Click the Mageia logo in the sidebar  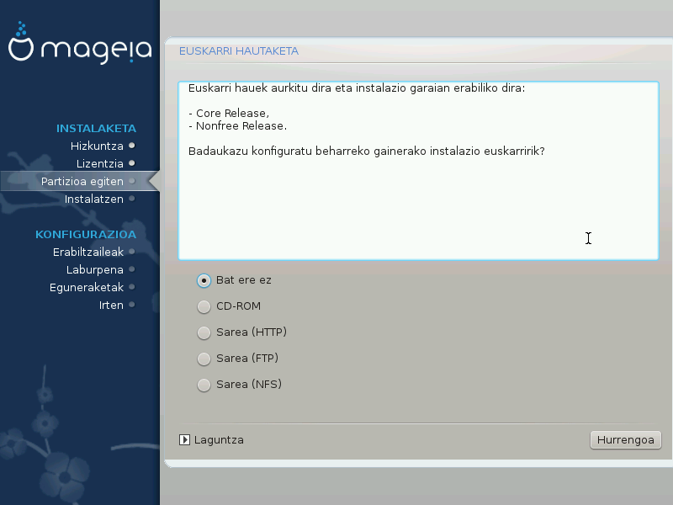[x=80, y=49]
